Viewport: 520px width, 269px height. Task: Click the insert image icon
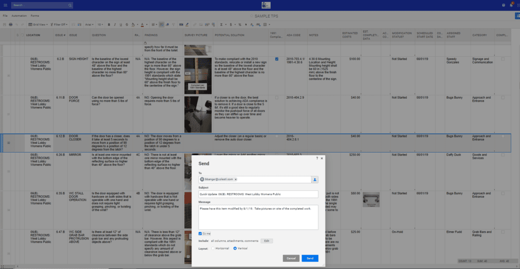coord(201,24)
